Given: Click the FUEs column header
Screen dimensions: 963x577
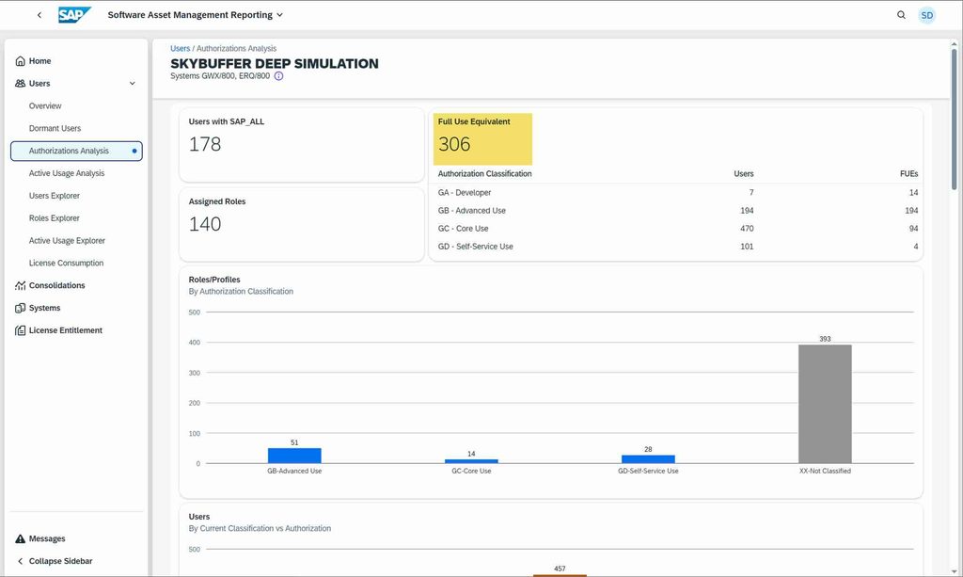Looking at the screenshot, I should click(x=909, y=174).
